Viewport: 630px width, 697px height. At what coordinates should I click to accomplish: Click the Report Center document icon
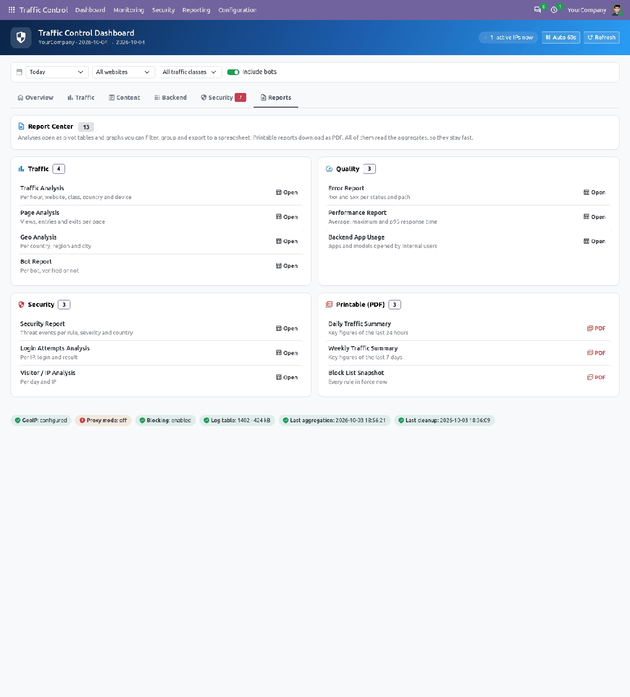point(21,127)
